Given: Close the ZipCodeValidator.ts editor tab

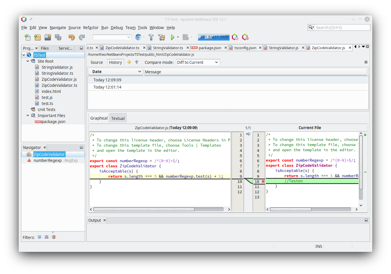Looking at the screenshot, I should click(x=144, y=48).
